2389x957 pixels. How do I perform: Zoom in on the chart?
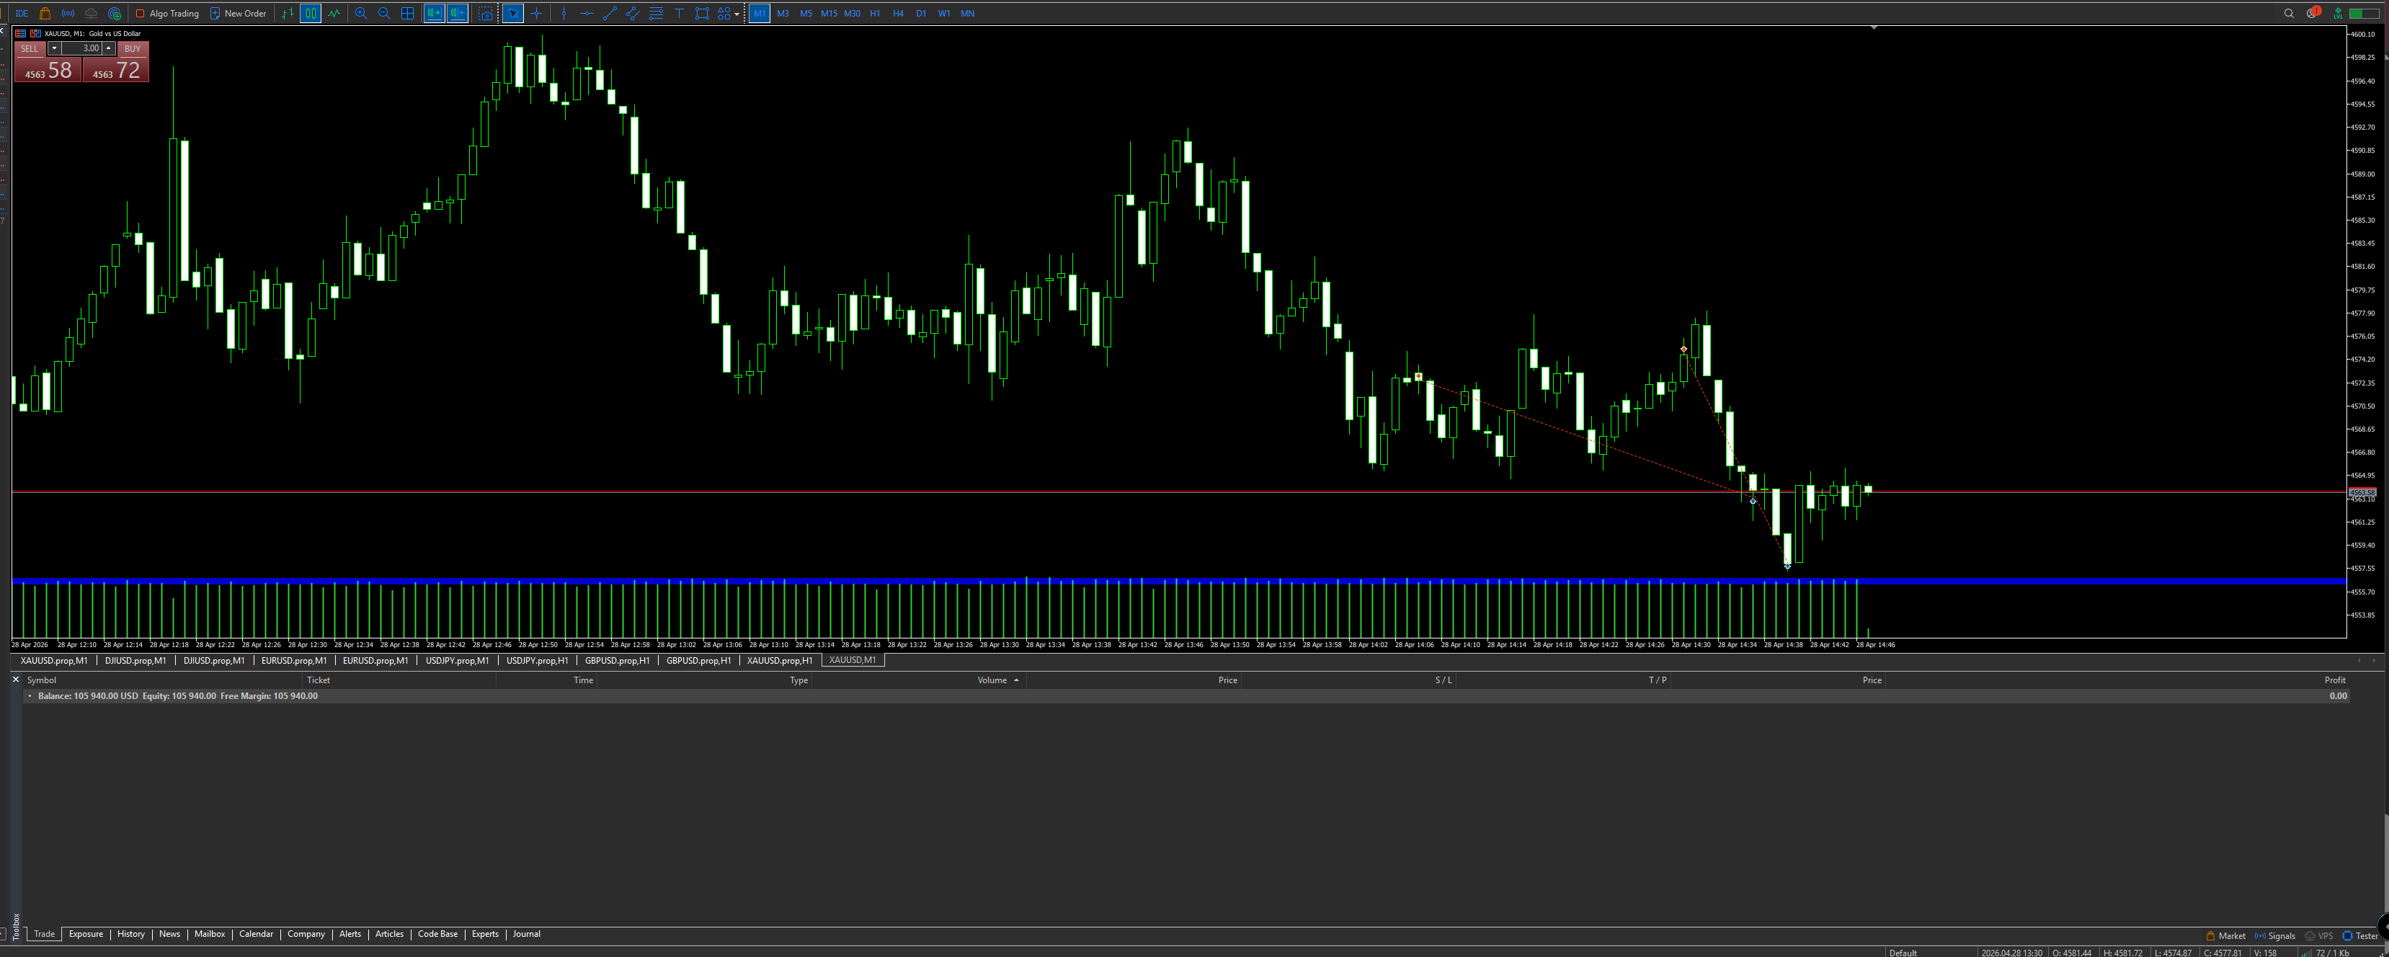point(361,13)
